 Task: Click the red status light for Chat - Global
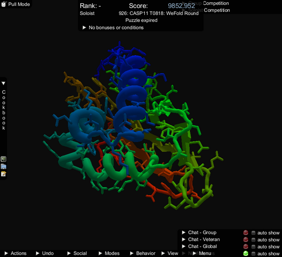pyautogui.click(x=245, y=247)
